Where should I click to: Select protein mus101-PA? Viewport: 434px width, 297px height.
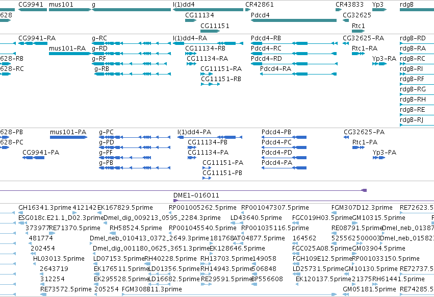pyautogui.click(x=69, y=137)
